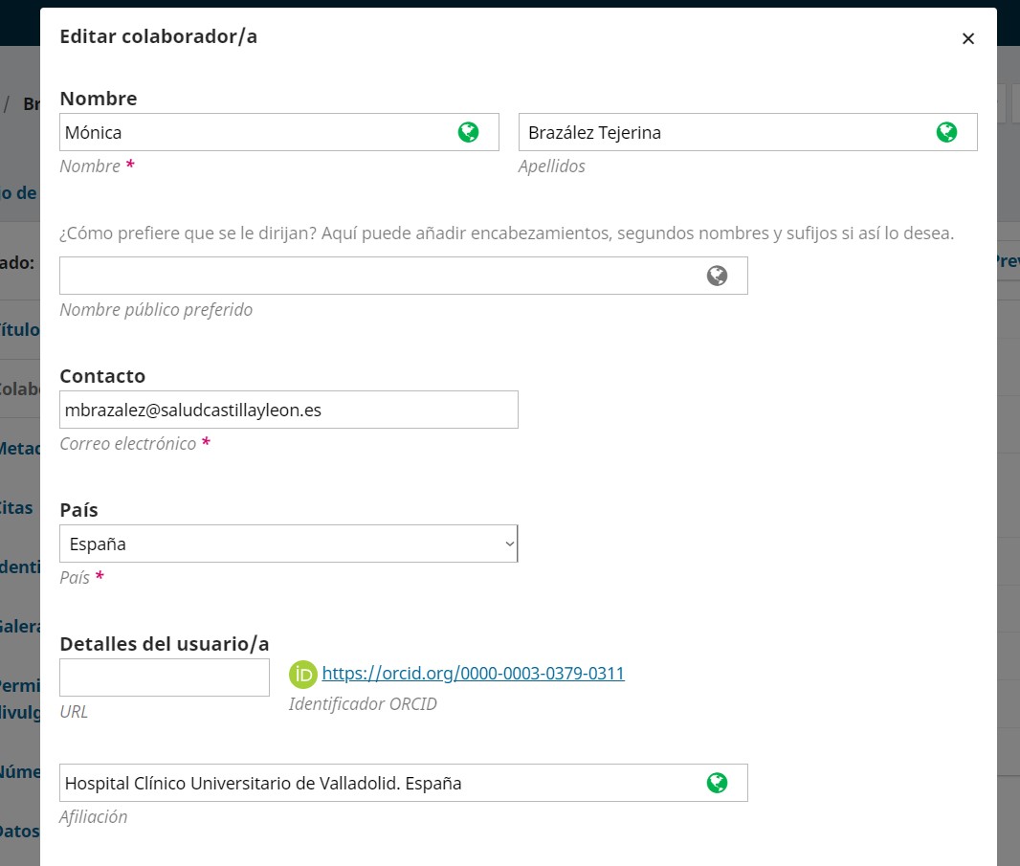1020x866 pixels.
Task: Open the País dropdown showing España
Action: (288, 544)
